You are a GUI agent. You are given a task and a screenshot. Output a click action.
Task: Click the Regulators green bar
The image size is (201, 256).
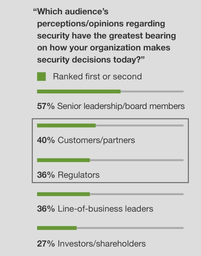point(63,160)
